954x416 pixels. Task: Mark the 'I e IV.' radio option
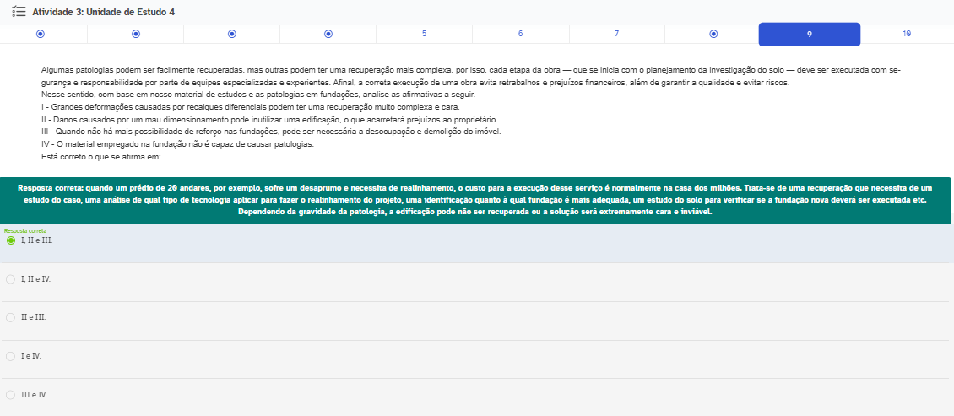(x=11, y=356)
